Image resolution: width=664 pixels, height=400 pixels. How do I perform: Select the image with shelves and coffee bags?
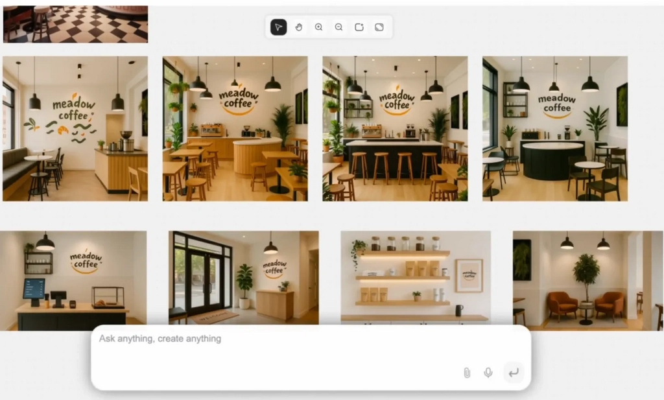(416, 277)
